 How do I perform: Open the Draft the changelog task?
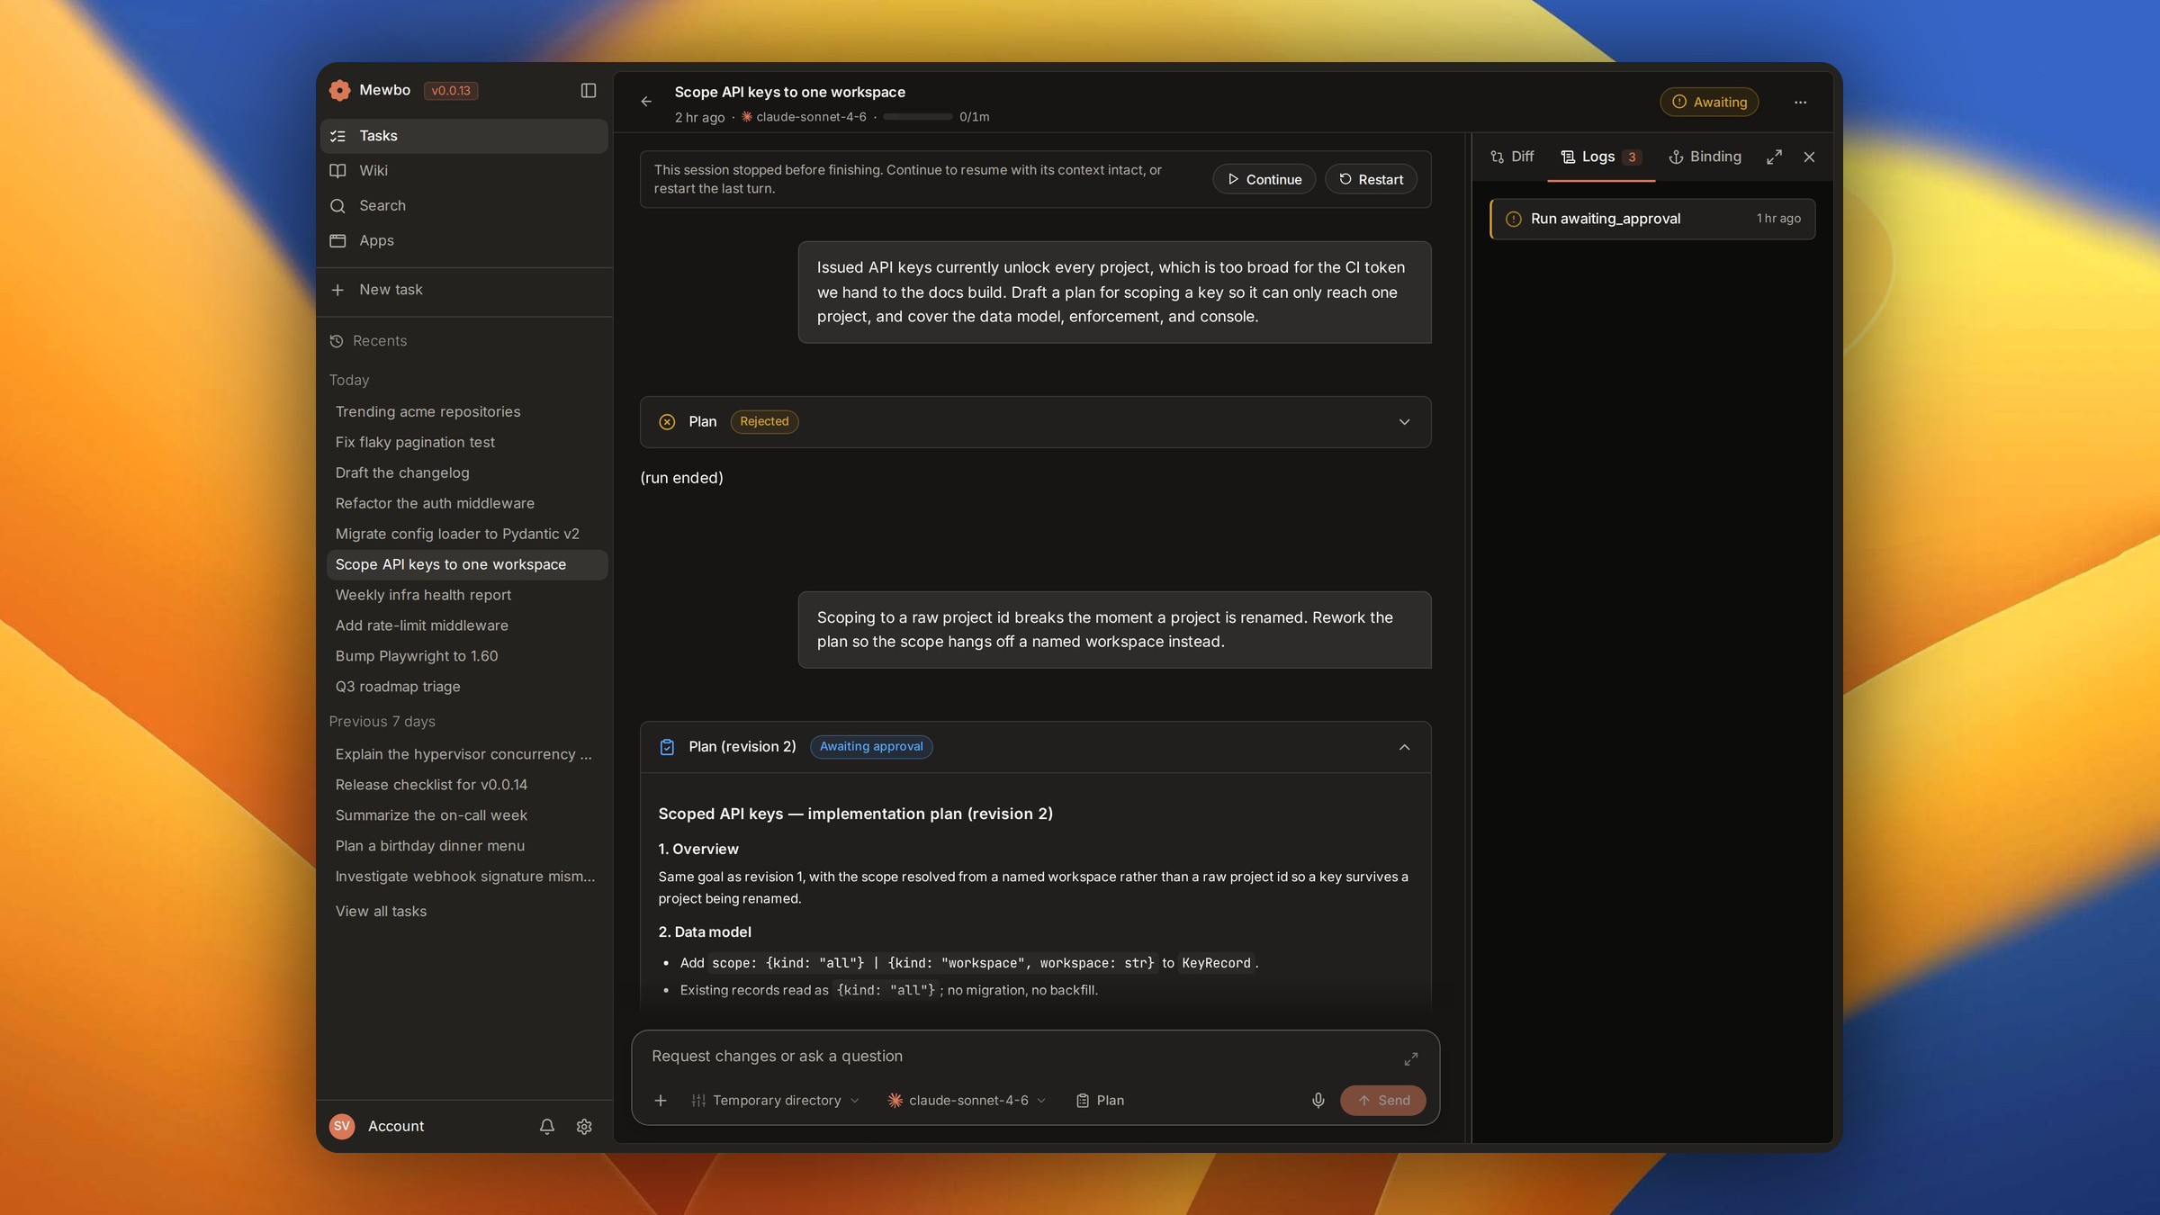coord(467,473)
